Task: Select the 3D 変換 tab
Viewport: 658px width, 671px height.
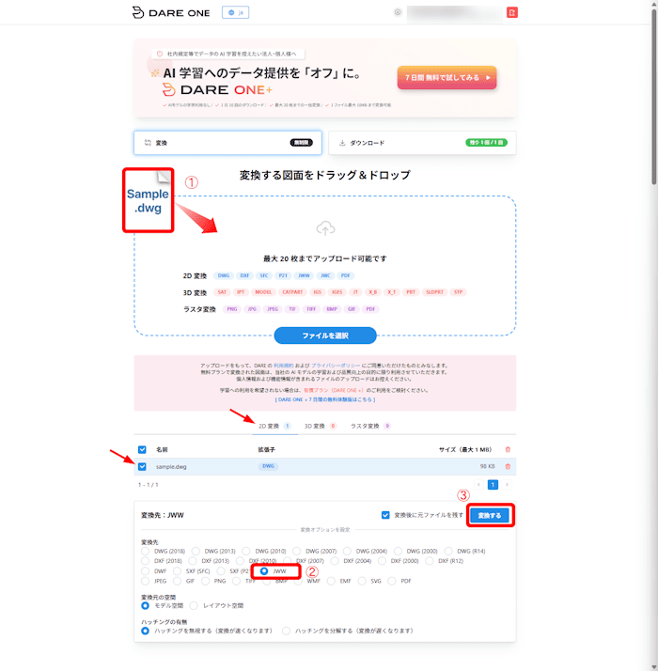Action: (321, 426)
